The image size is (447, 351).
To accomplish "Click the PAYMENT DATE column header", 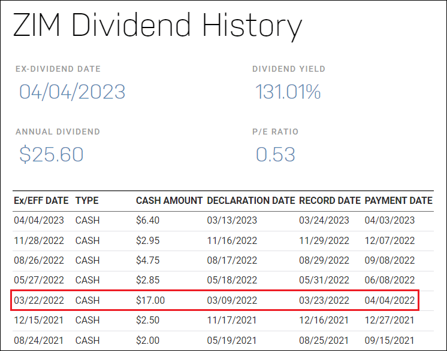I will [398, 200].
